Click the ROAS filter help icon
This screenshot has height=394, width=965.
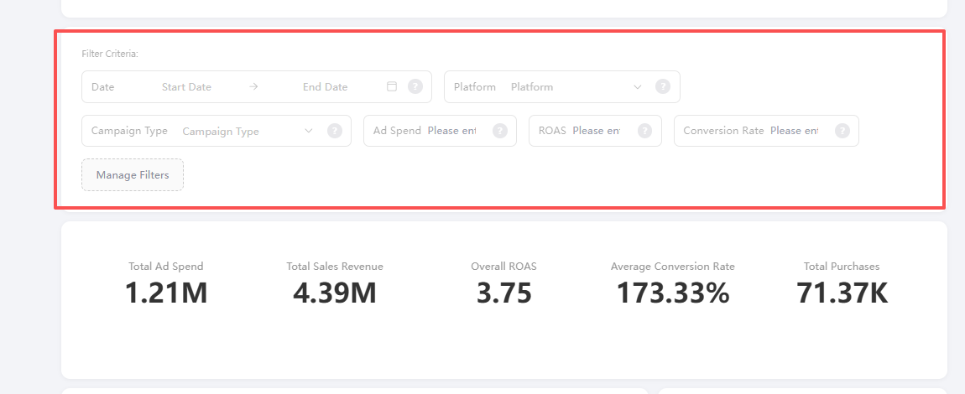[644, 131]
